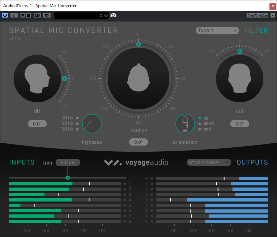Click the rotation 0.0° value field

[x=138, y=142]
